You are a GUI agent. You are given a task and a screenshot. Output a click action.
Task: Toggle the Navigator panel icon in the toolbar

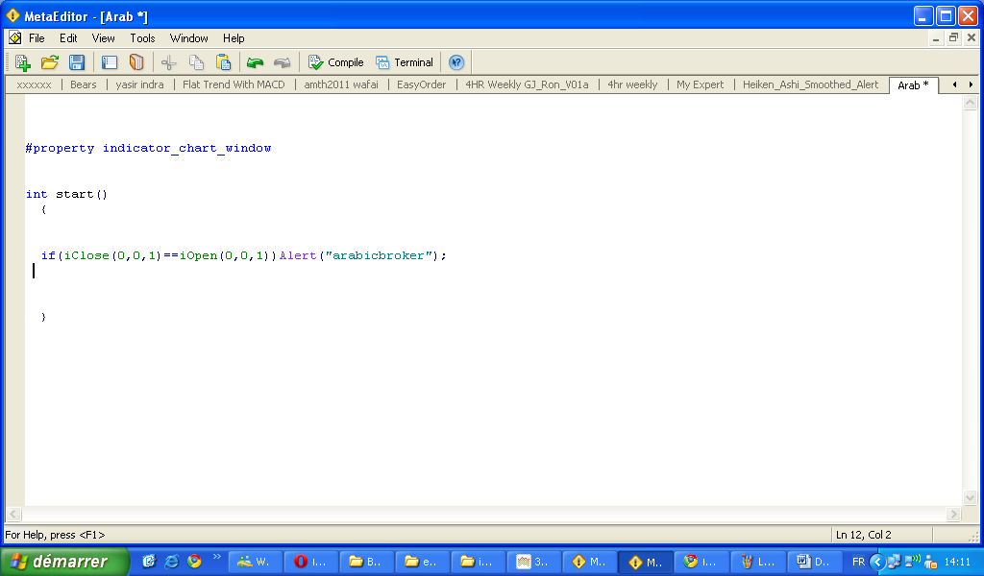click(110, 62)
